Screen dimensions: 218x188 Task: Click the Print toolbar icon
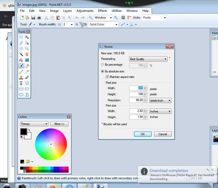tap(39, 18)
